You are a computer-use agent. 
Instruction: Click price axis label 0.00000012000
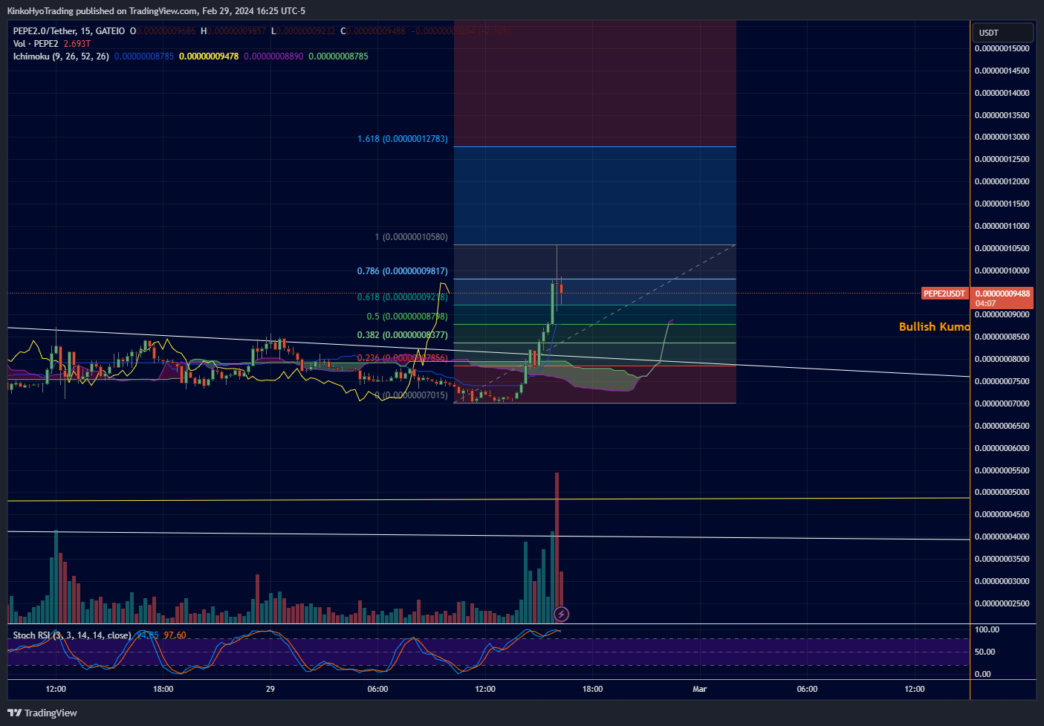(x=1002, y=181)
